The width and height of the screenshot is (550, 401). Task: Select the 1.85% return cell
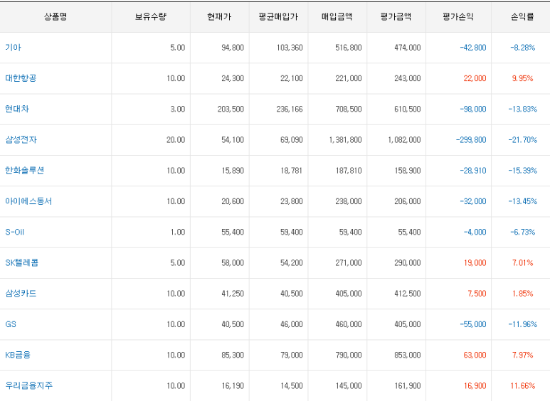point(522,294)
